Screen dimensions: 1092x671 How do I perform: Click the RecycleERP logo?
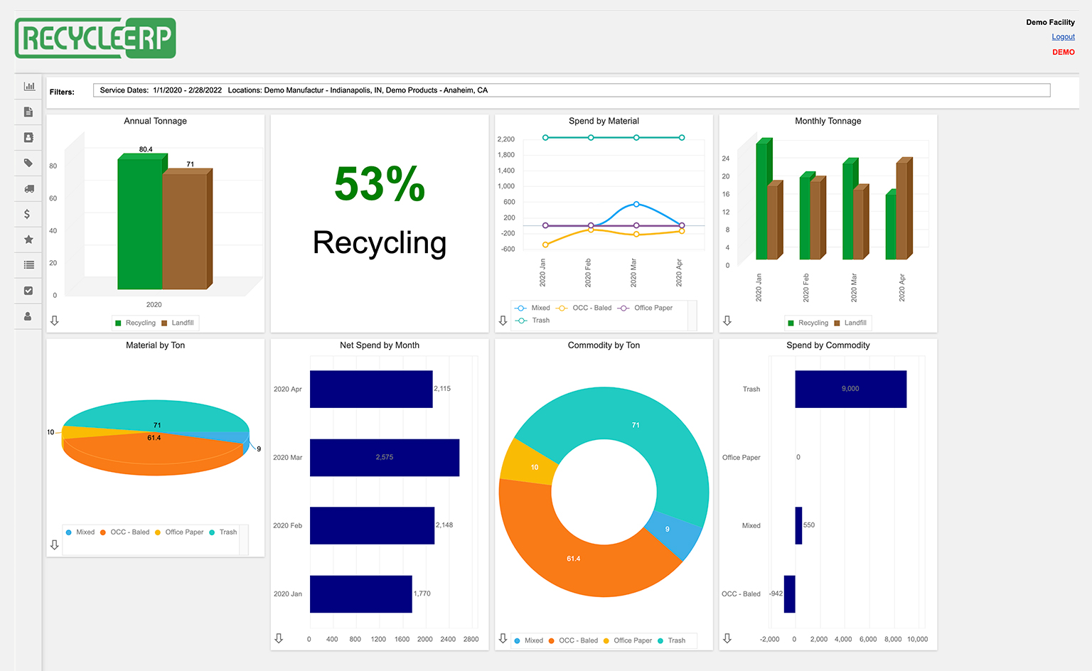pyautogui.click(x=95, y=38)
